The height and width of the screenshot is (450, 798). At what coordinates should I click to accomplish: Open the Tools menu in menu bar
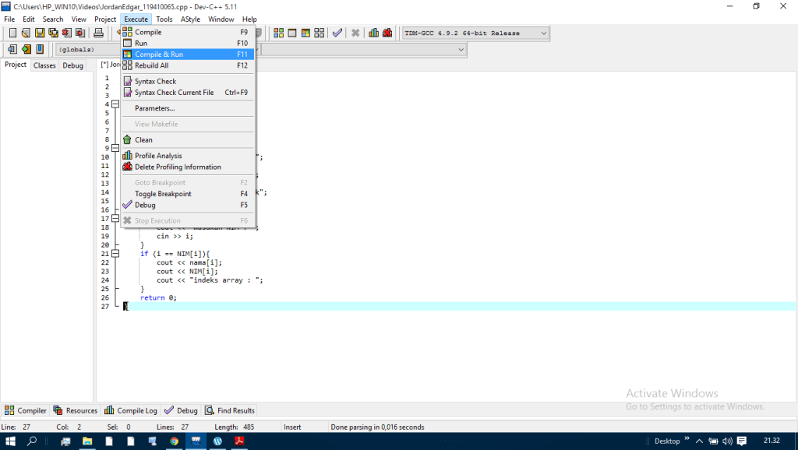(x=164, y=19)
